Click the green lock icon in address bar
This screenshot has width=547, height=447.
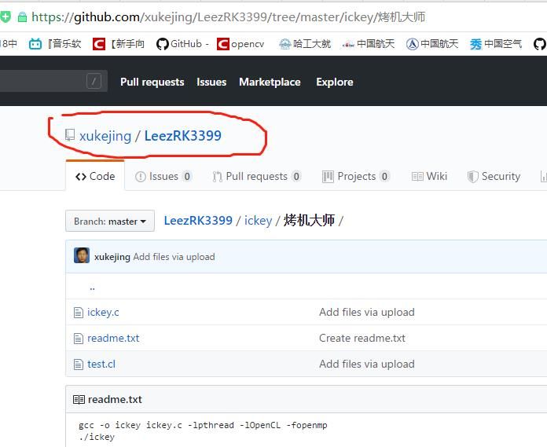22,16
